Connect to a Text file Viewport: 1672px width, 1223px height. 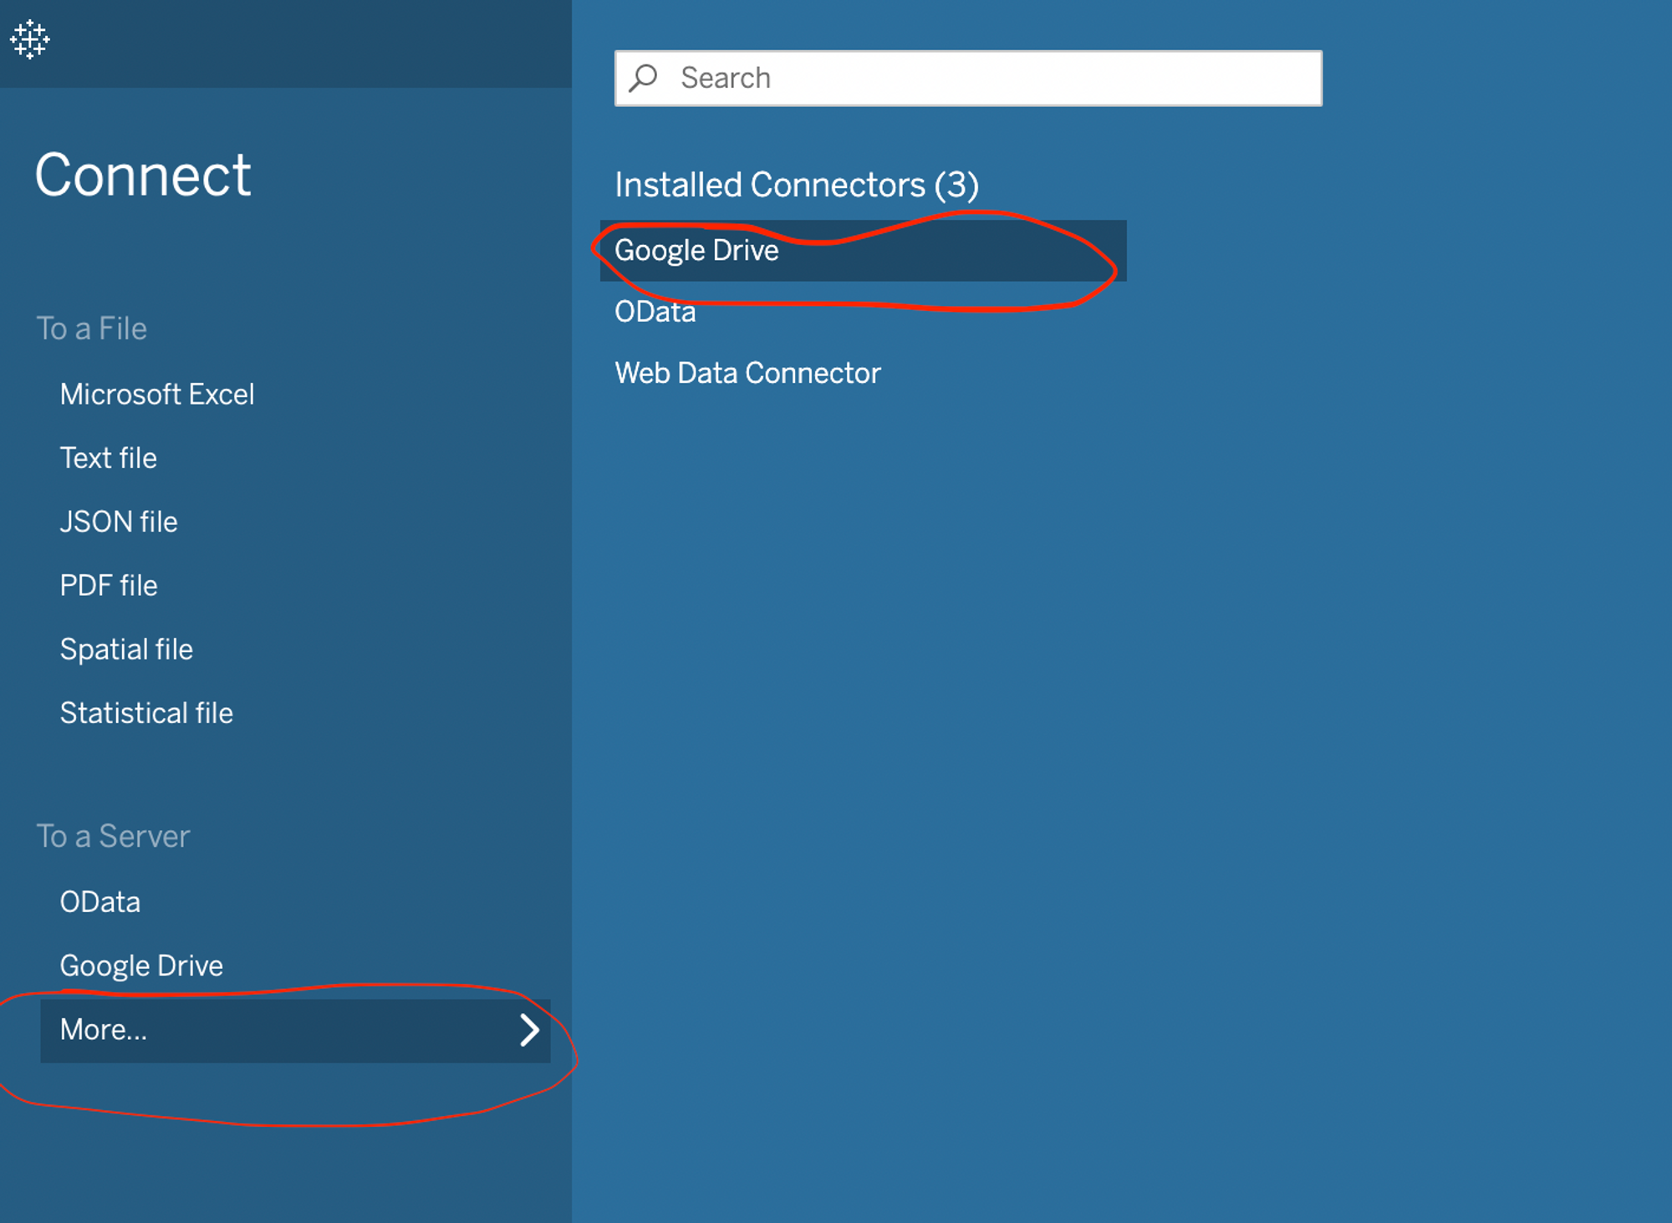108,458
